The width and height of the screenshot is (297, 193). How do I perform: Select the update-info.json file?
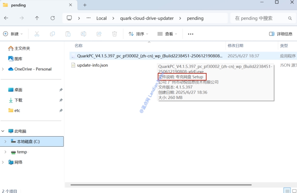click(92, 65)
